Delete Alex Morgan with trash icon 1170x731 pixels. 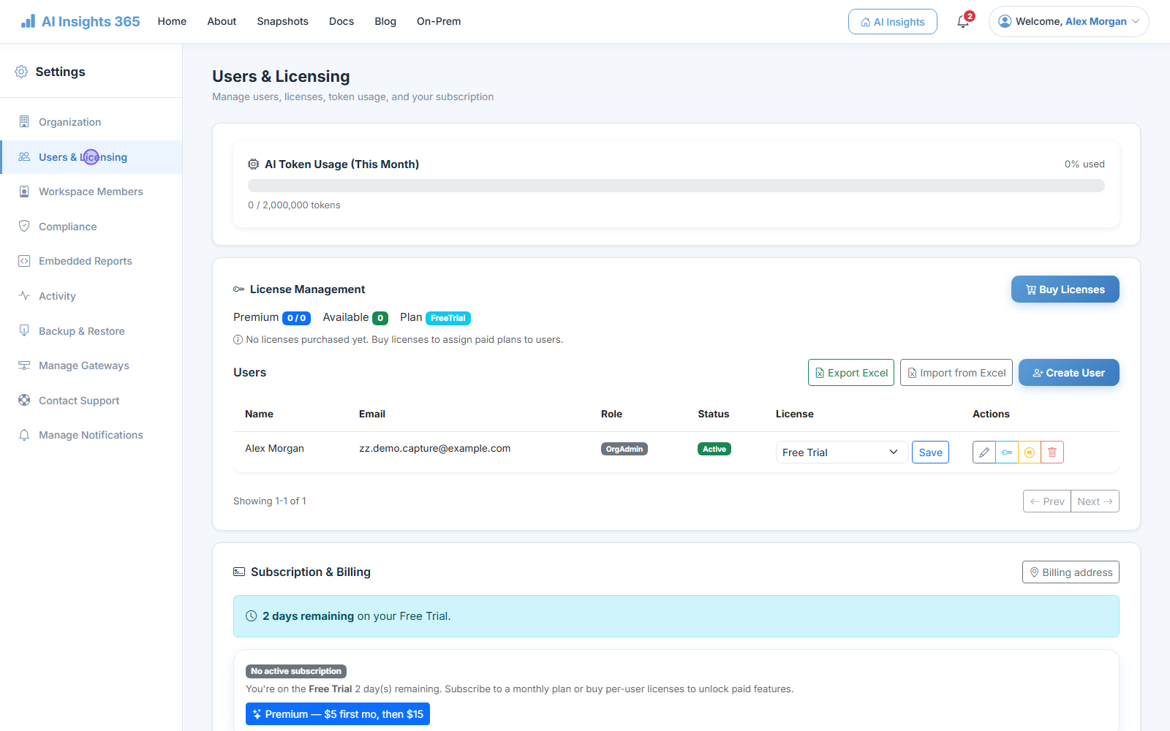1052,452
